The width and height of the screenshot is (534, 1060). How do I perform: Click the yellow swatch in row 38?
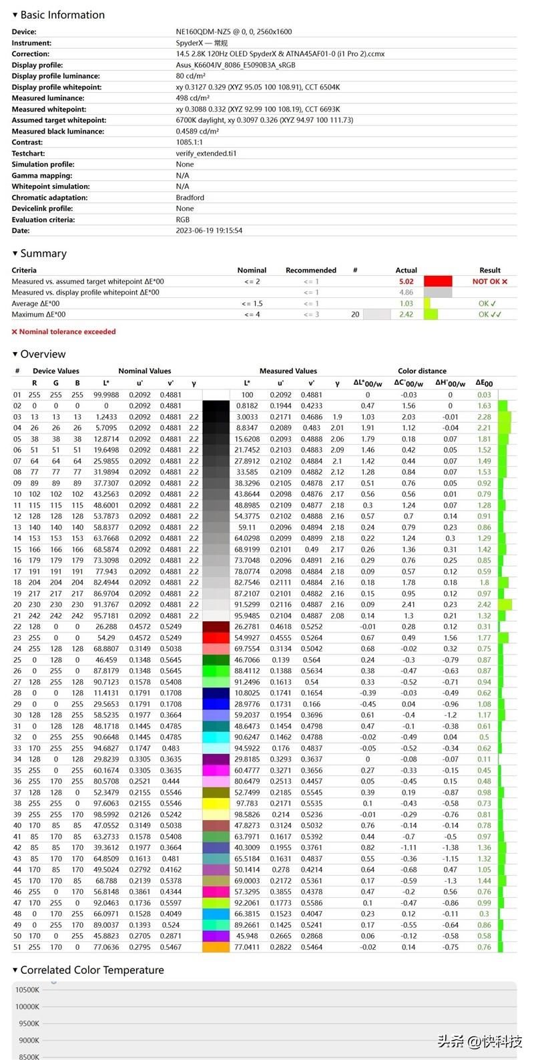[x=216, y=804]
